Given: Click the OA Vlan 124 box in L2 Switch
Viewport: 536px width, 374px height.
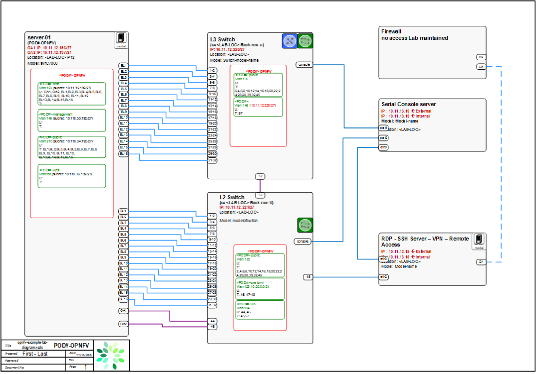Looking at the screenshot, I should (259, 310).
